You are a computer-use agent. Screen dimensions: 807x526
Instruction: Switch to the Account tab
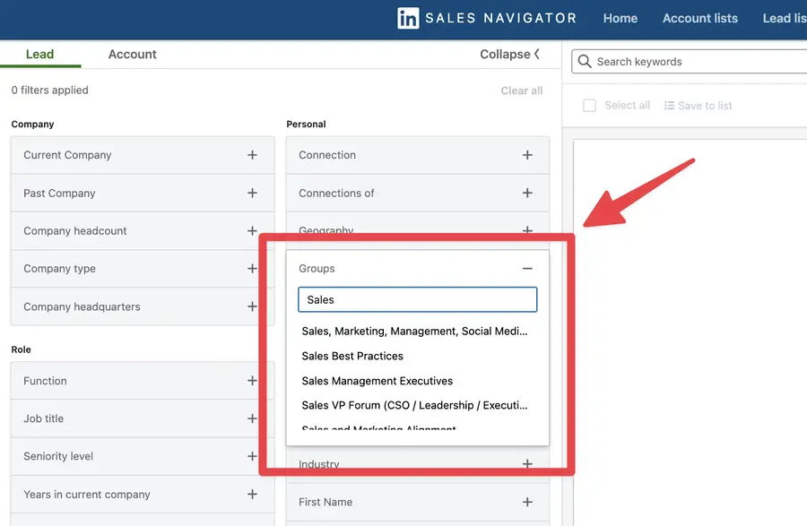132,54
